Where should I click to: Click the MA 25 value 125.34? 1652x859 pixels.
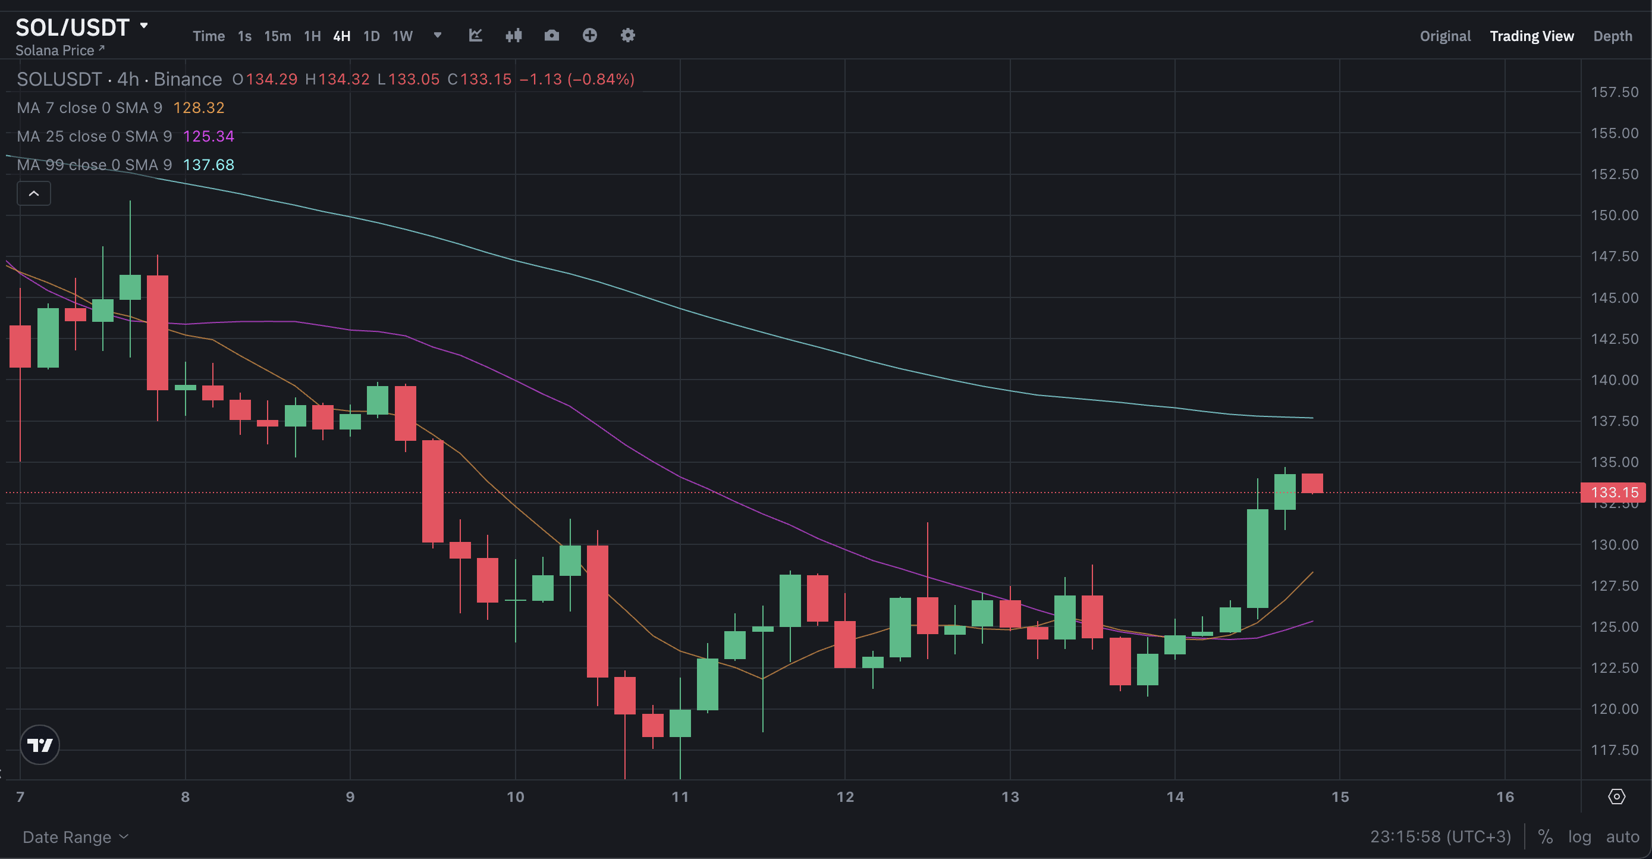tap(208, 136)
